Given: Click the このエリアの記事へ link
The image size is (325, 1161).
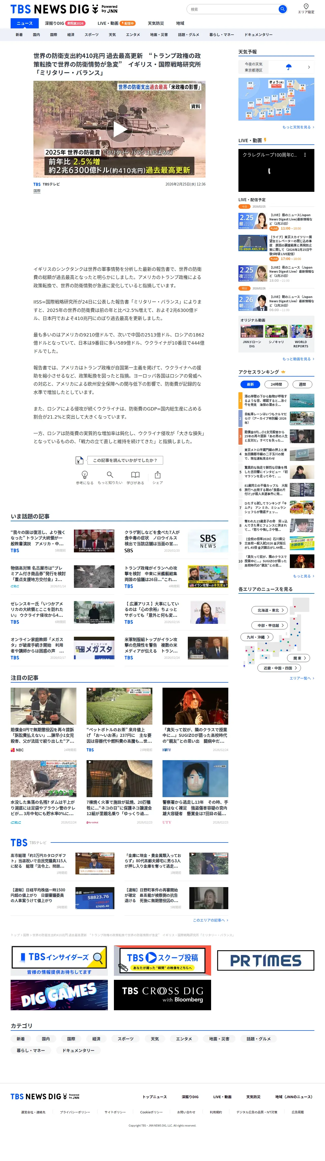Looking at the screenshot, I should point(210,920).
